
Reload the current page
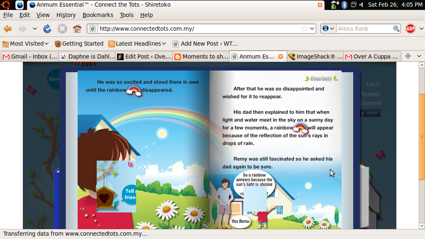tap(47, 29)
